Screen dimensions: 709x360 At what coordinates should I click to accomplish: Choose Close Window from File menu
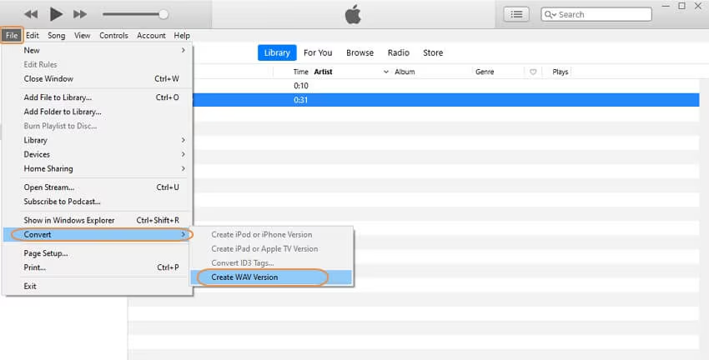[x=98, y=78]
